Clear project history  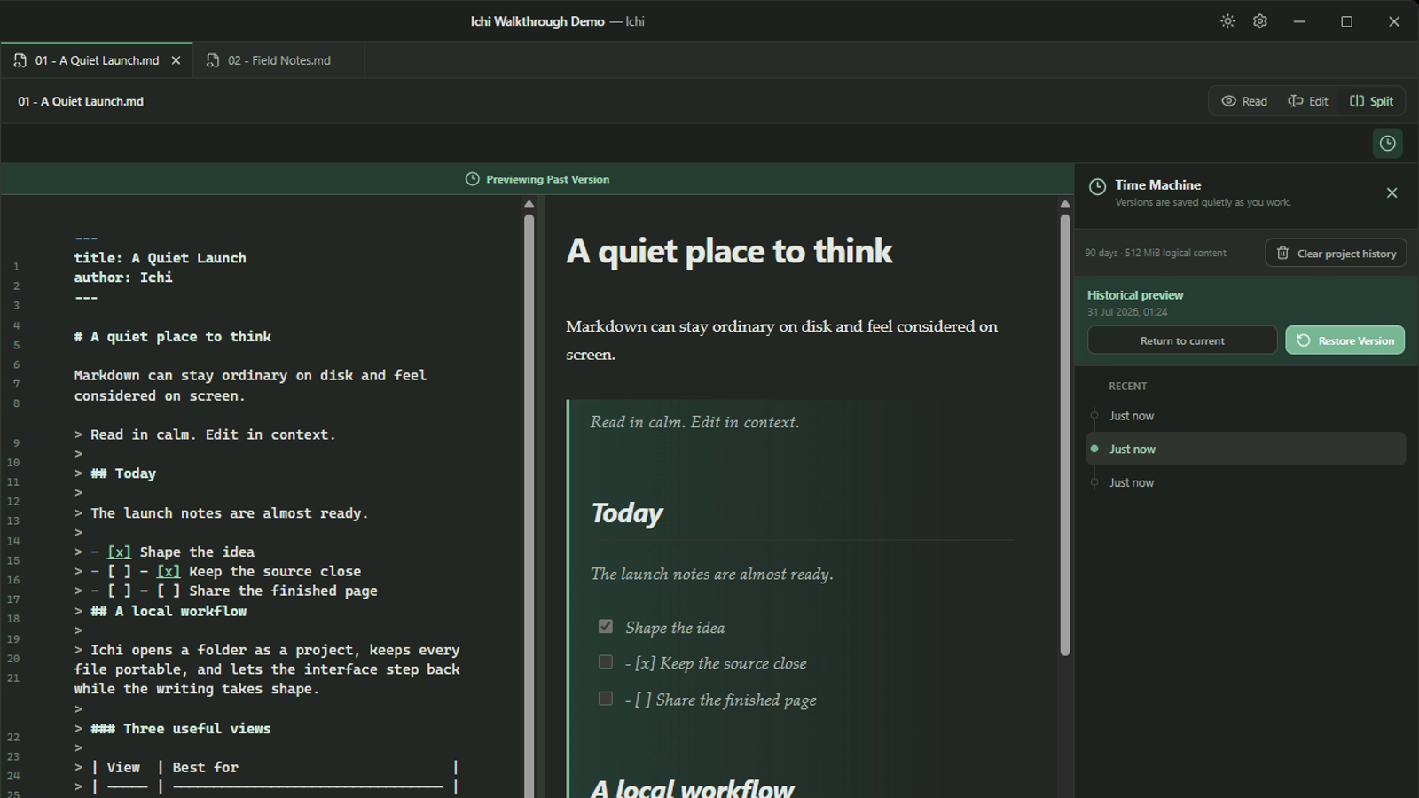pos(1336,254)
